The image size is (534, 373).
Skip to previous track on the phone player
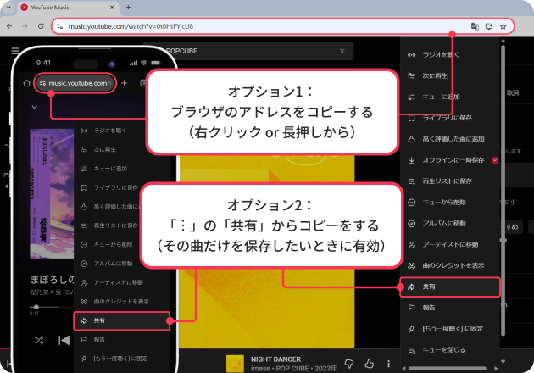tap(64, 340)
